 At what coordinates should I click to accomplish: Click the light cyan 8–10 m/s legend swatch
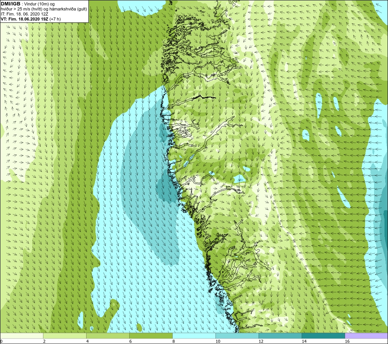194,335
